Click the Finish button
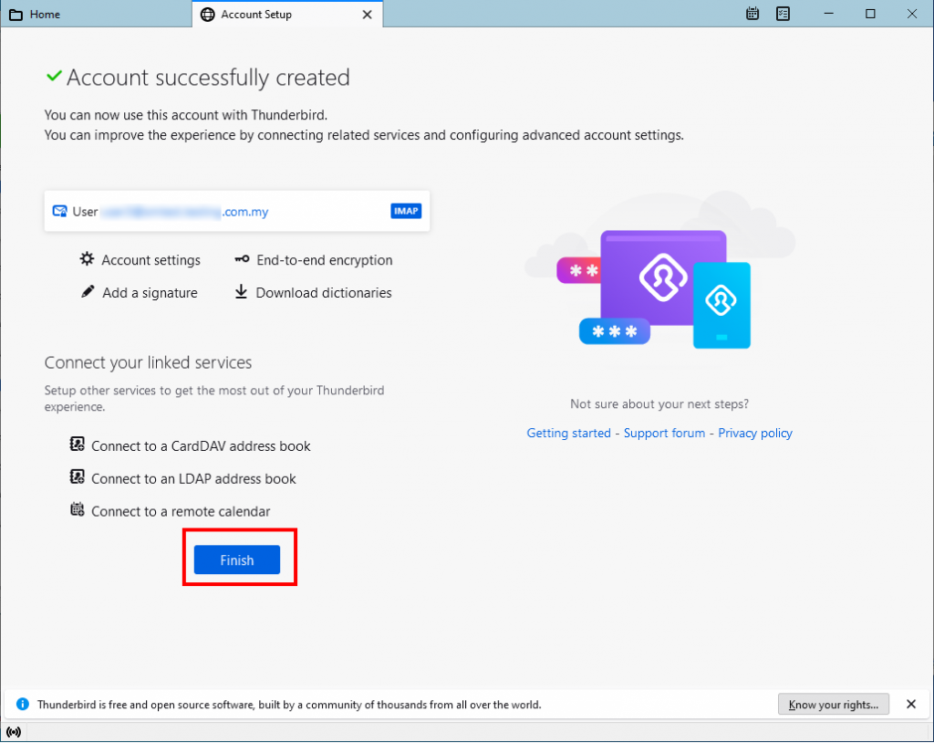The image size is (934, 743). [237, 560]
